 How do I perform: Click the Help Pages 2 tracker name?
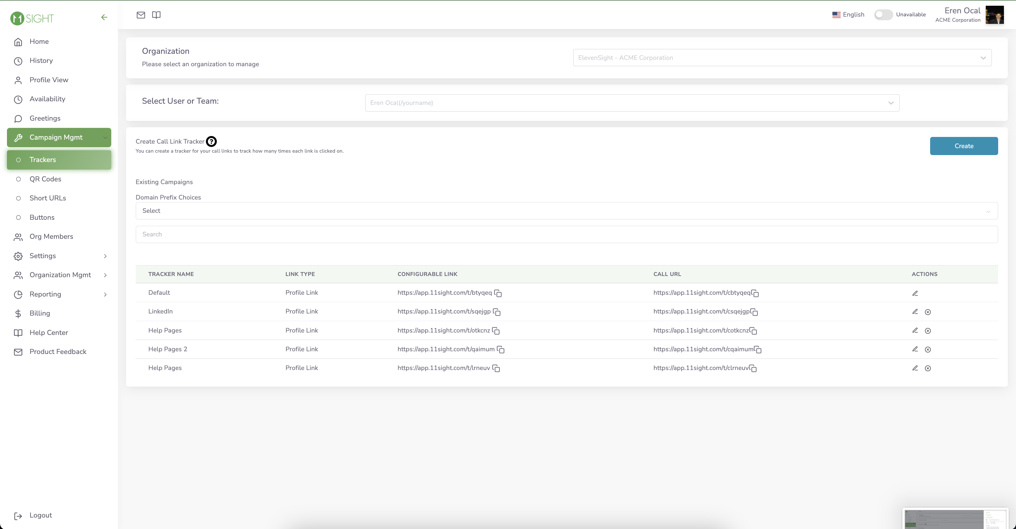168,349
